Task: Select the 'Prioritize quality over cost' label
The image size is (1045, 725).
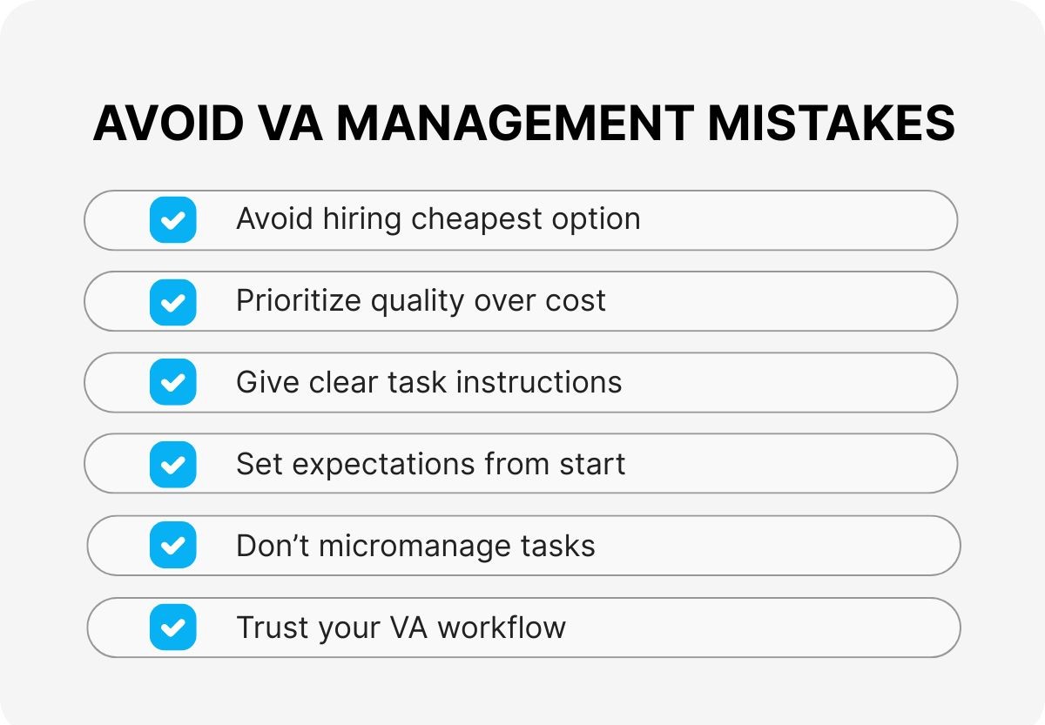Action: click(421, 301)
